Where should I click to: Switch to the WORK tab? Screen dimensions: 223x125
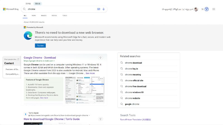[34, 16]
